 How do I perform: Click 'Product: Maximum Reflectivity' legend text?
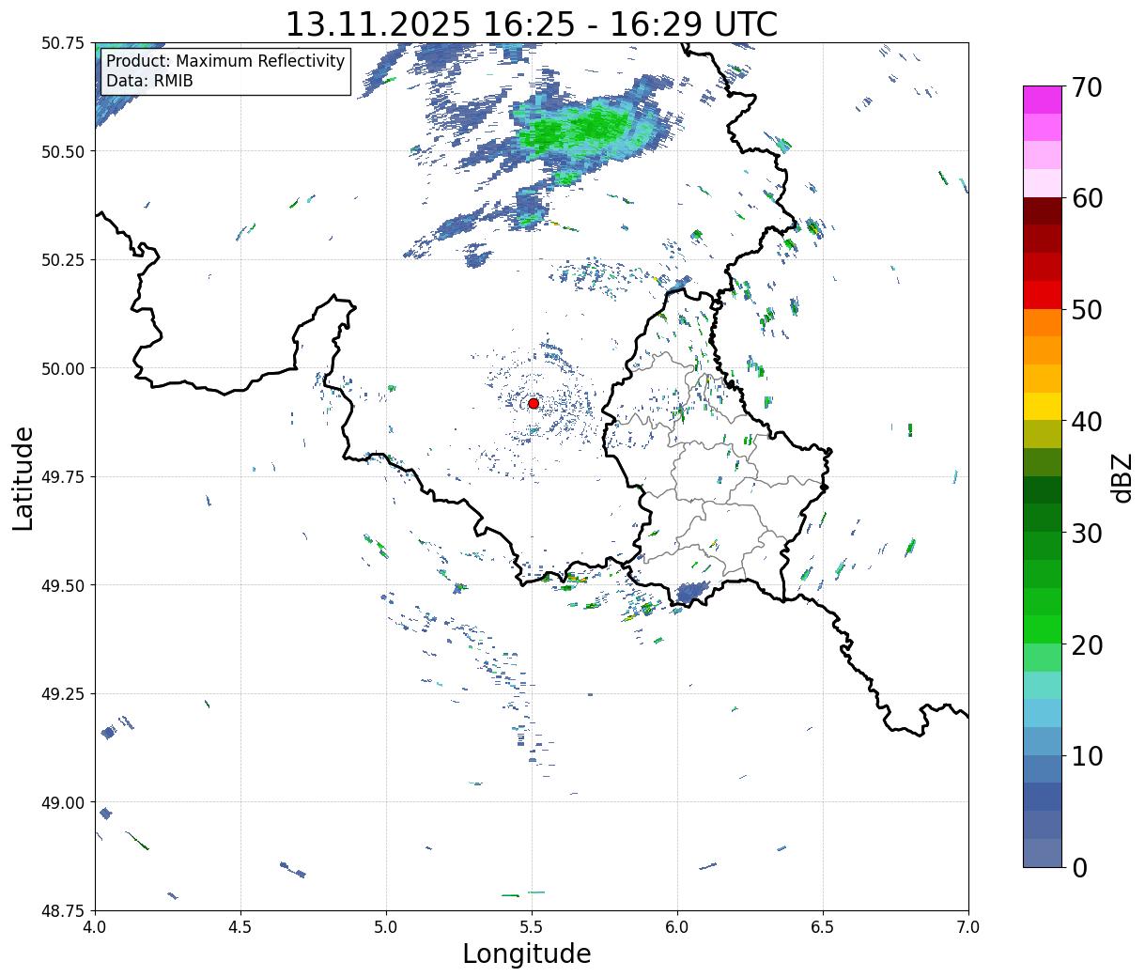coord(225,61)
